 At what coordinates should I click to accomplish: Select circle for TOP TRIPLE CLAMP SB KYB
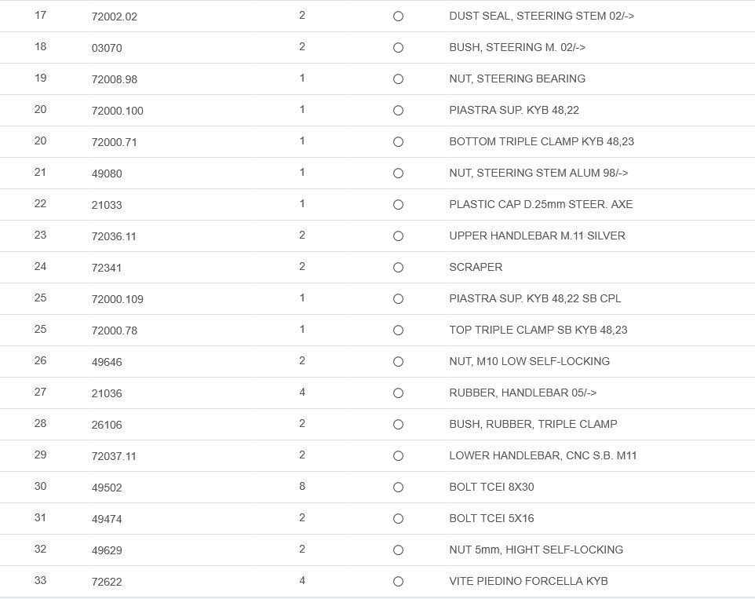(x=398, y=331)
